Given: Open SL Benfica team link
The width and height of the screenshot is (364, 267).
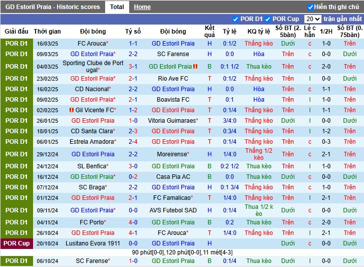Looking at the screenshot, I should click(x=93, y=166).
